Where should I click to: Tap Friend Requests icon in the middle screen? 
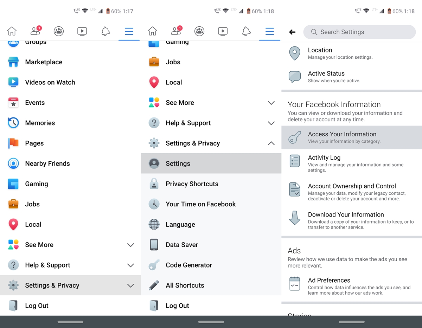pos(176,31)
